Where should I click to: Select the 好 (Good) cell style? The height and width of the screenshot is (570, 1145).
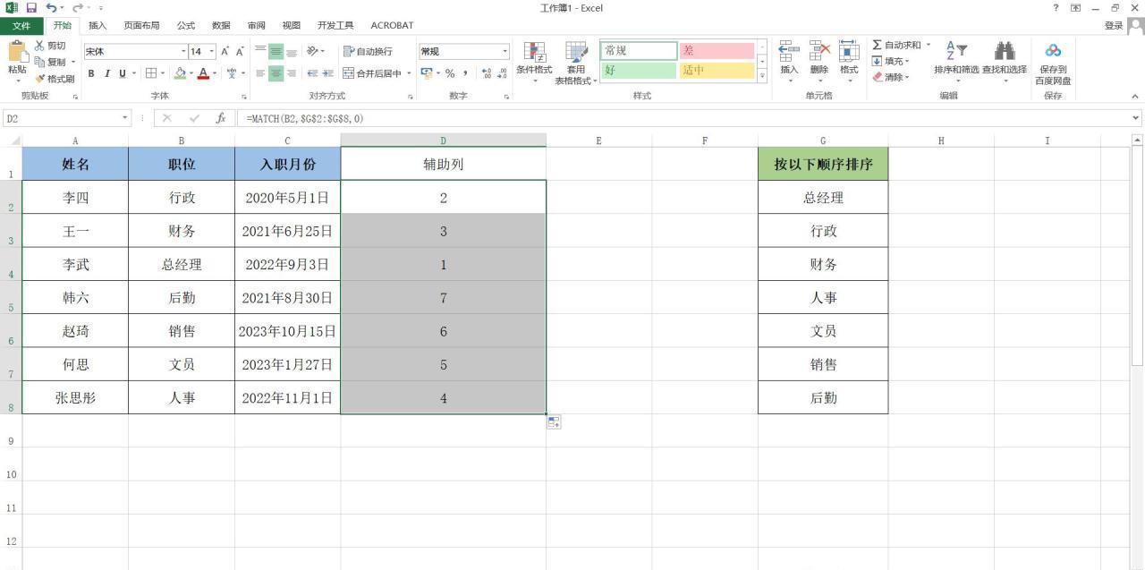[639, 70]
